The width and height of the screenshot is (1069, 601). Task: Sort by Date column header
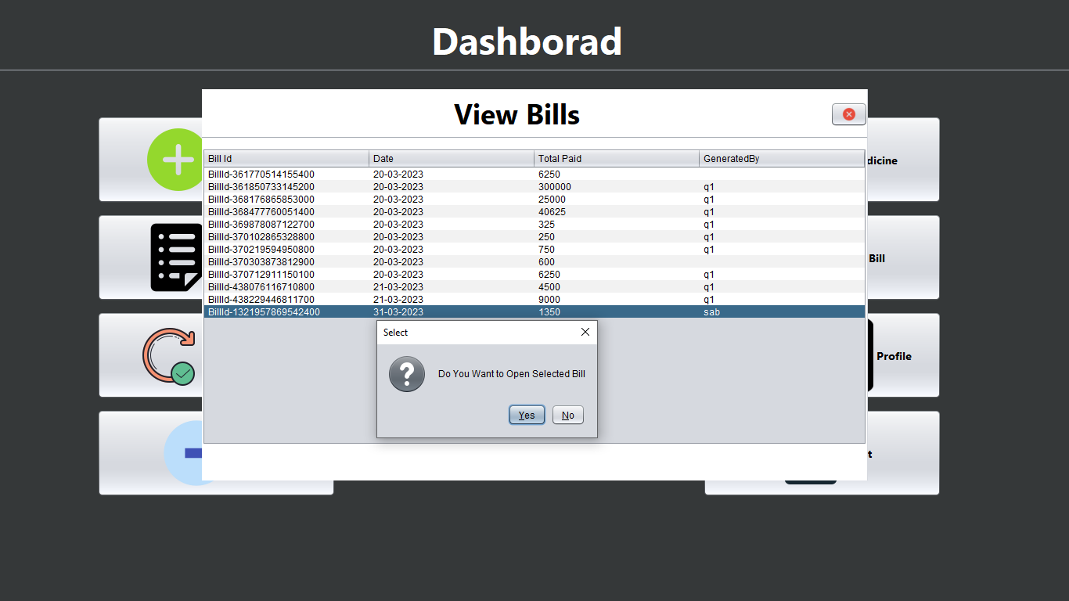click(452, 159)
